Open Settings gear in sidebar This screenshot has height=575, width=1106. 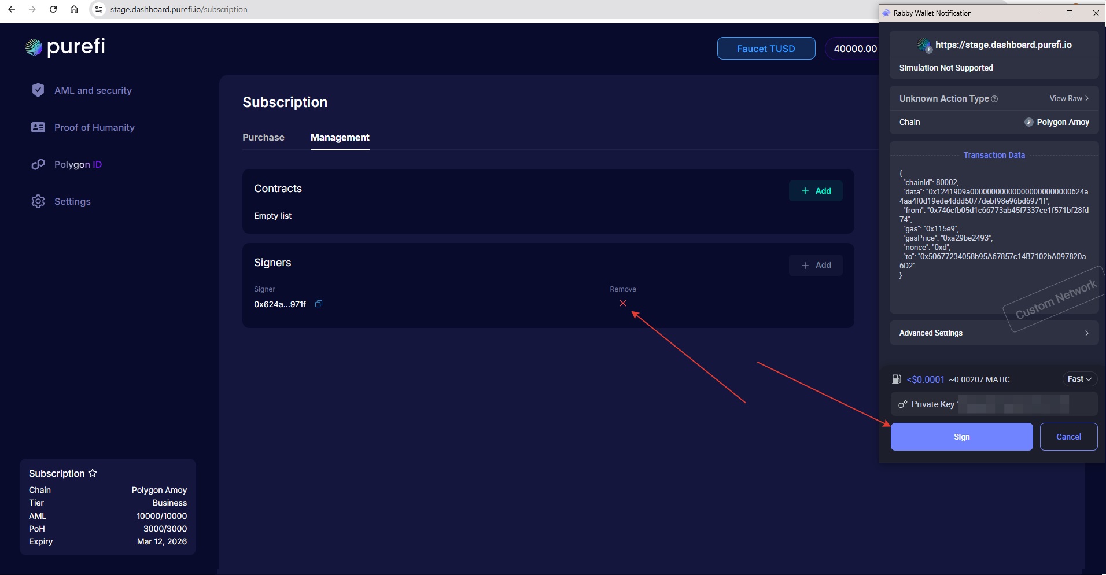point(38,201)
